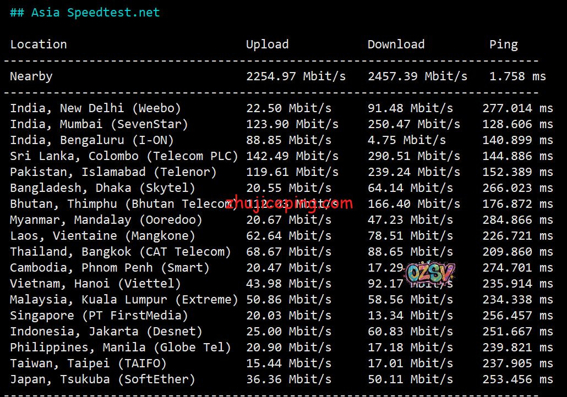Click India, Mumbai (SevenStar) location
The image size is (567, 397).
[x=99, y=124]
